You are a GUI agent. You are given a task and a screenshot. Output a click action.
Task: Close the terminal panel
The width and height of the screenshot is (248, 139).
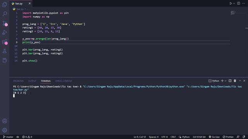pos(245,81)
